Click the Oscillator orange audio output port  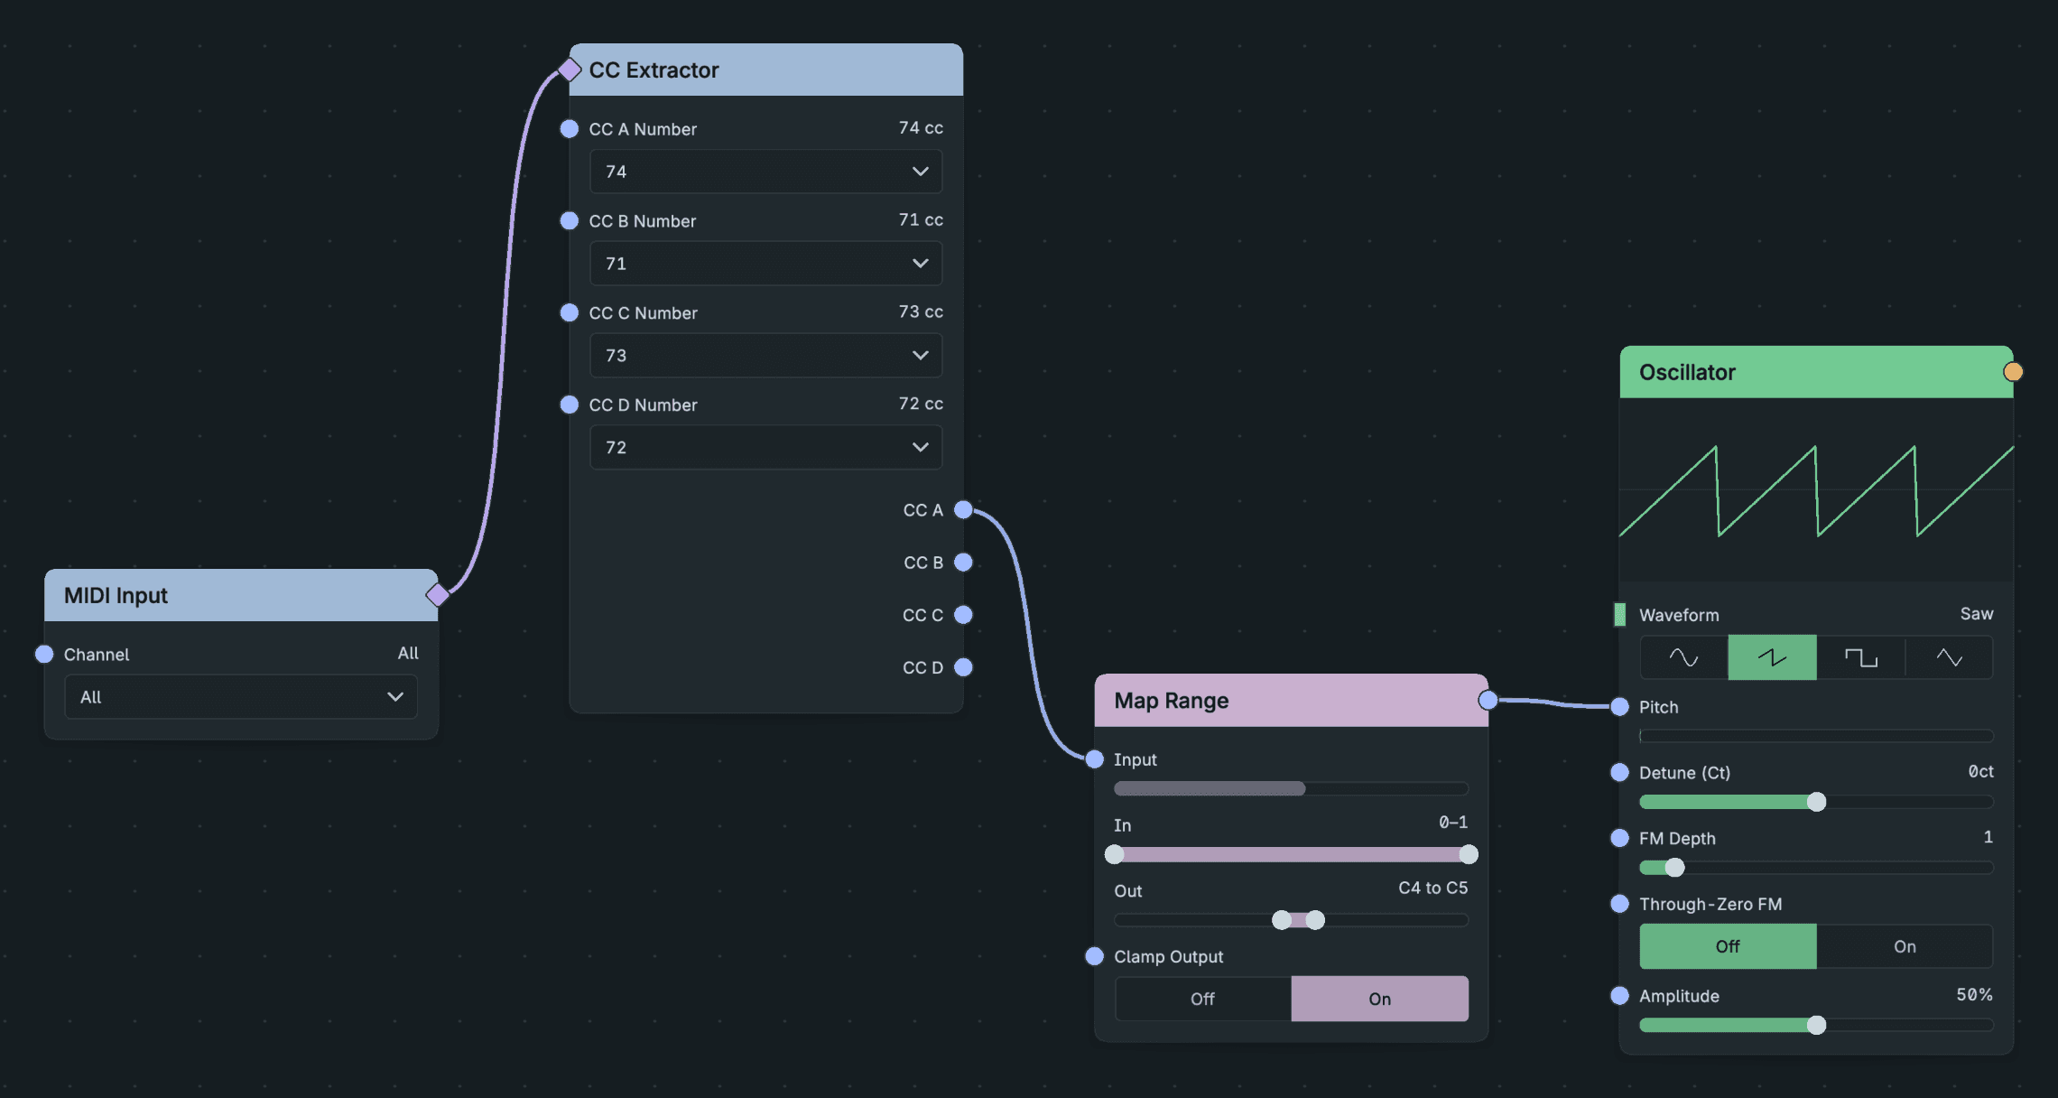2013,372
